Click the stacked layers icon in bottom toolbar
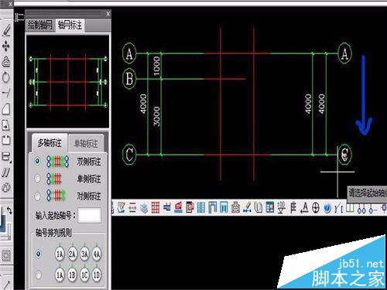 click(x=144, y=208)
